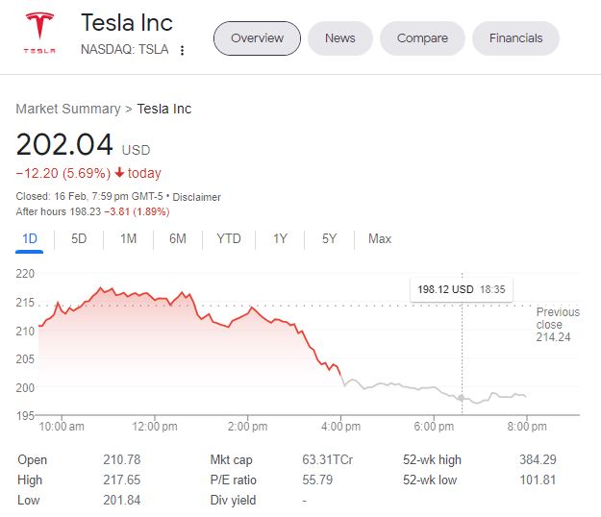Click the Previous close label on chart

pos(557,324)
